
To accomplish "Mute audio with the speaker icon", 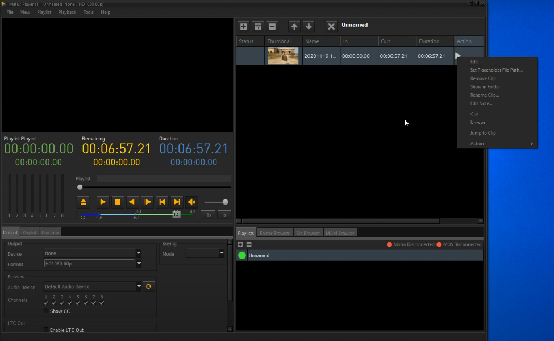I will point(192,202).
